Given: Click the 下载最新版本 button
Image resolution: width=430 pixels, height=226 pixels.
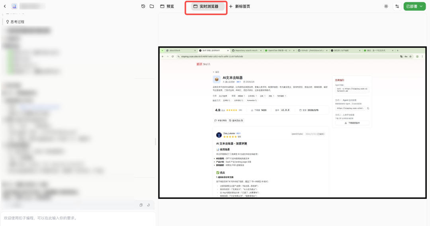Looking at the screenshot, I should coord(352,123).
